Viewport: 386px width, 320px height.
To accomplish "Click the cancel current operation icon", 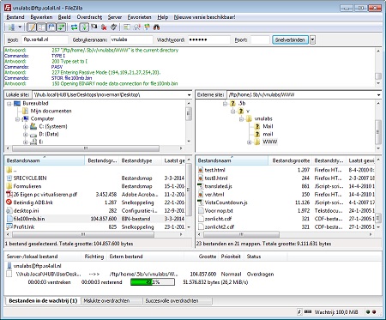I will click(x=94, y=27).
